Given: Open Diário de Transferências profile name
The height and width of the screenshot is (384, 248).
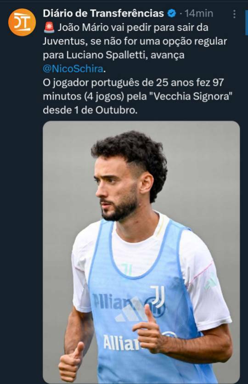Looking at the screenshot, I should 103,13.
